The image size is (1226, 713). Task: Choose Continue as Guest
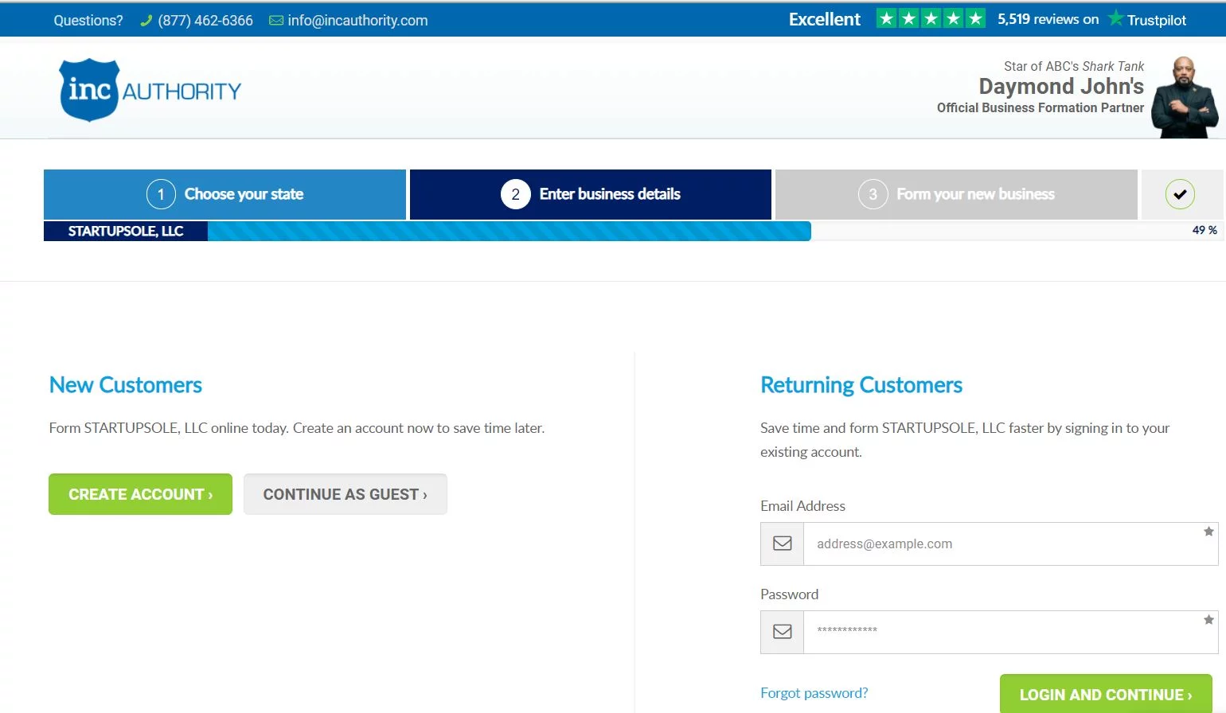346,494
